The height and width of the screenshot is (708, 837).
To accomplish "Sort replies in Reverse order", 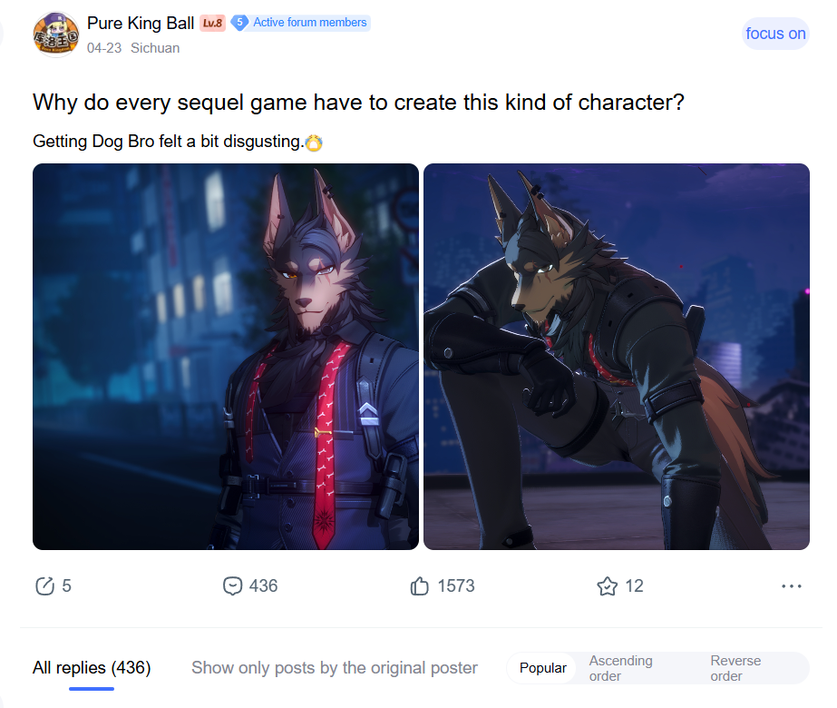I will 735,668.
